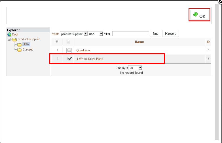Open the Europa folder label in Explorer
Screen dimensions: 222x143
point(28,49)
